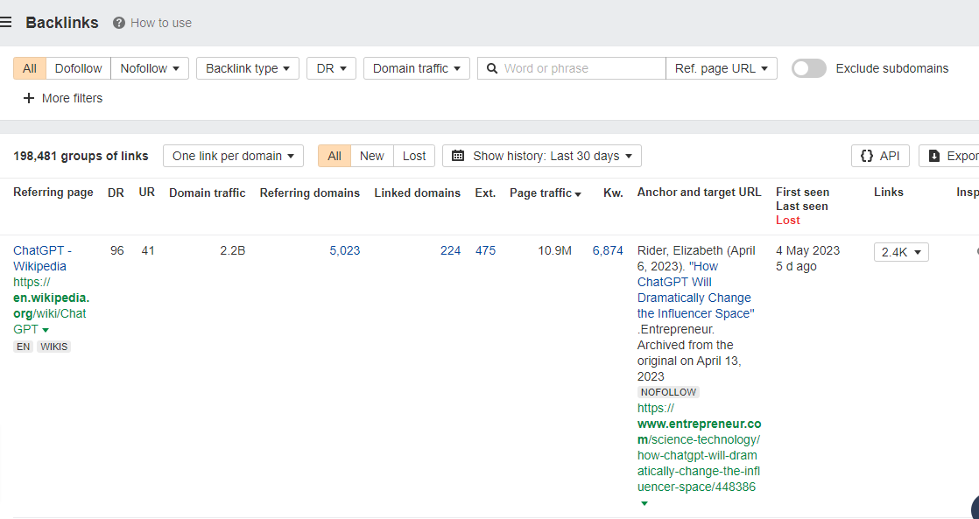Click the How to use question-mark icon

tap(118, 23)
